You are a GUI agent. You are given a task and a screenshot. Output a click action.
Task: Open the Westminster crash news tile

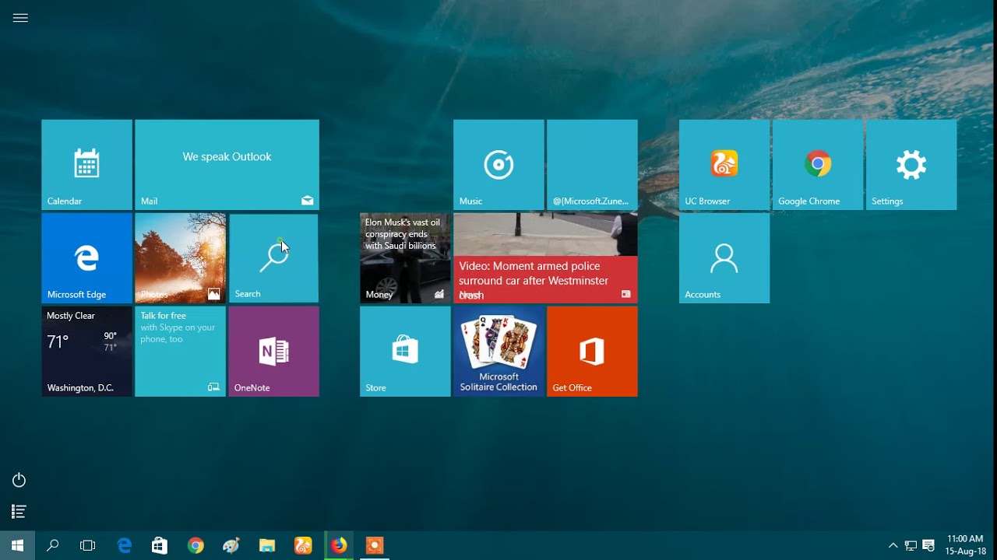[x=545, y=258]
